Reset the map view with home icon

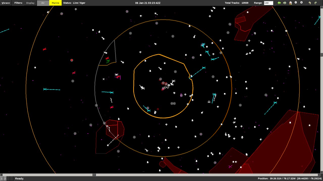point(290,3)
